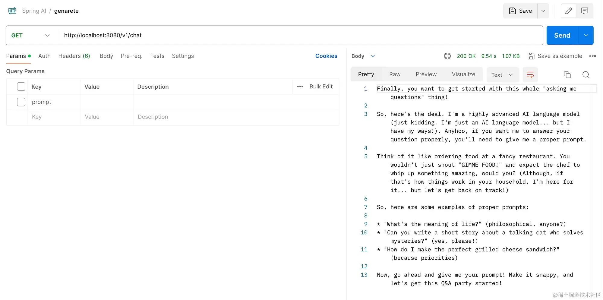The width and height of the screenshot is (603, 300).
Task: Switch to the Params tab
Action: point(18,56)
